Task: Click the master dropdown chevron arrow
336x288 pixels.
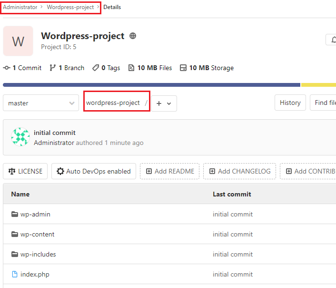Action: (x=72, y=103)
